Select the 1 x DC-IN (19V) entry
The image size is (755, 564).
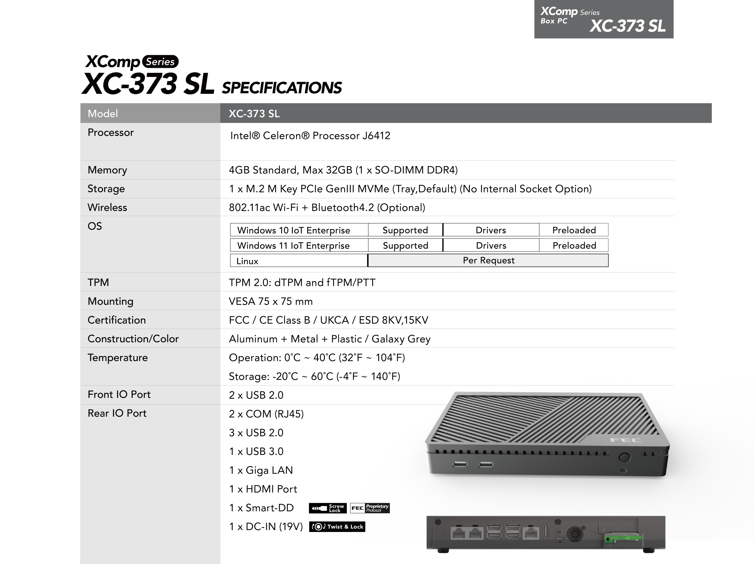point(266,527)
